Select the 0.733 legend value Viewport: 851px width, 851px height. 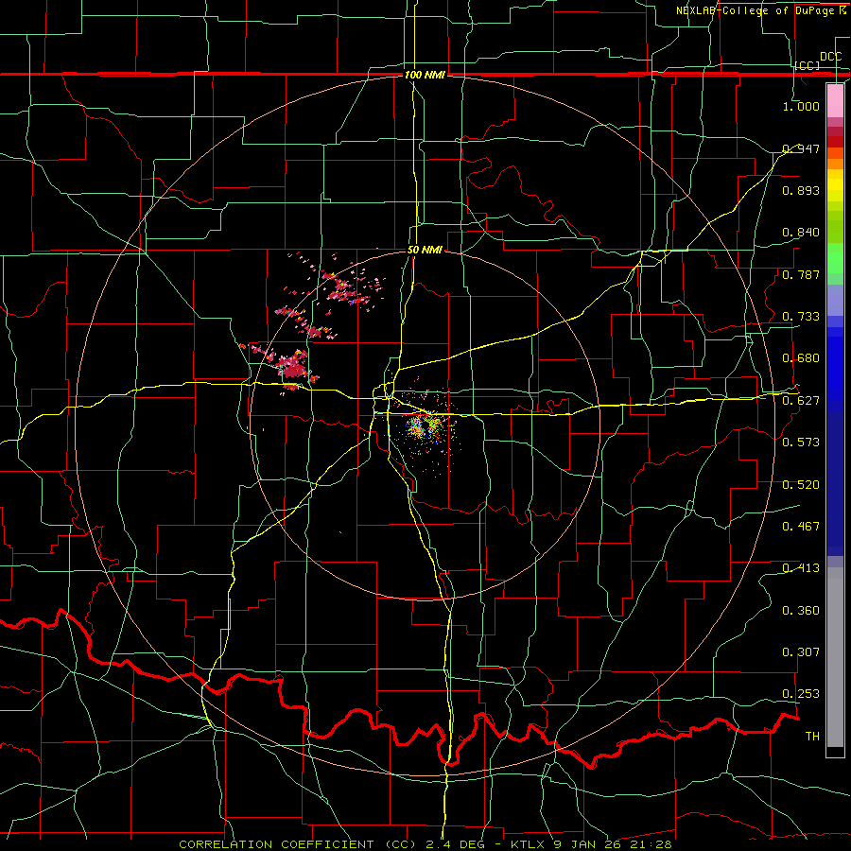(x=801, y=317)
